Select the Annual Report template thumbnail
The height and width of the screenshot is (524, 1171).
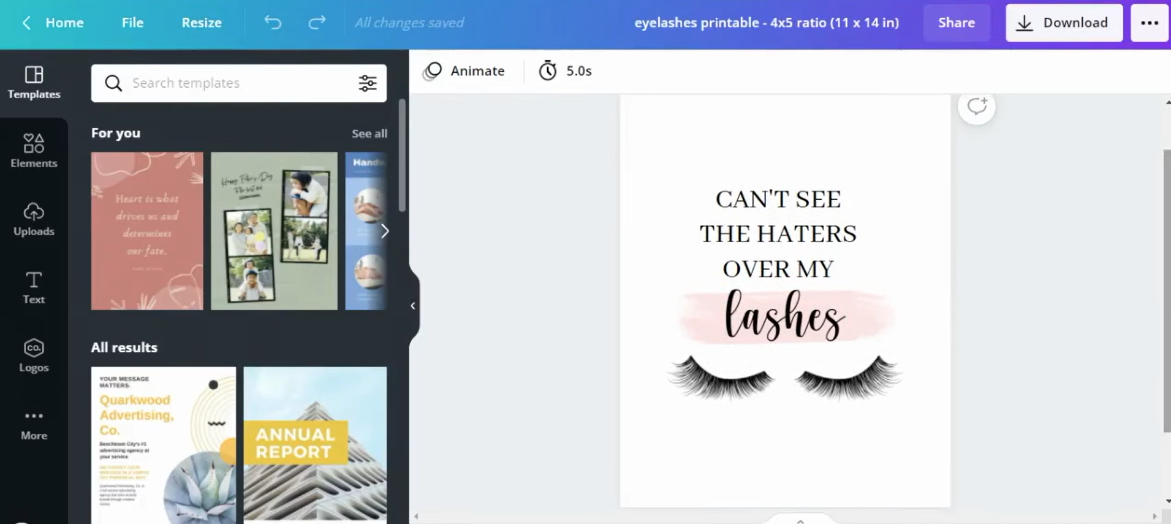click(x=315, y=444)
